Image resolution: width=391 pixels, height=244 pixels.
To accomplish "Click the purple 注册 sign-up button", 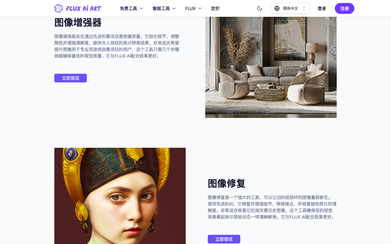I will 345,8.
